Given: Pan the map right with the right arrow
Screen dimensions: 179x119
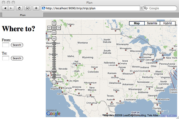Looking at the screenshot, I should pyautogui.click(x=59, y=28).
